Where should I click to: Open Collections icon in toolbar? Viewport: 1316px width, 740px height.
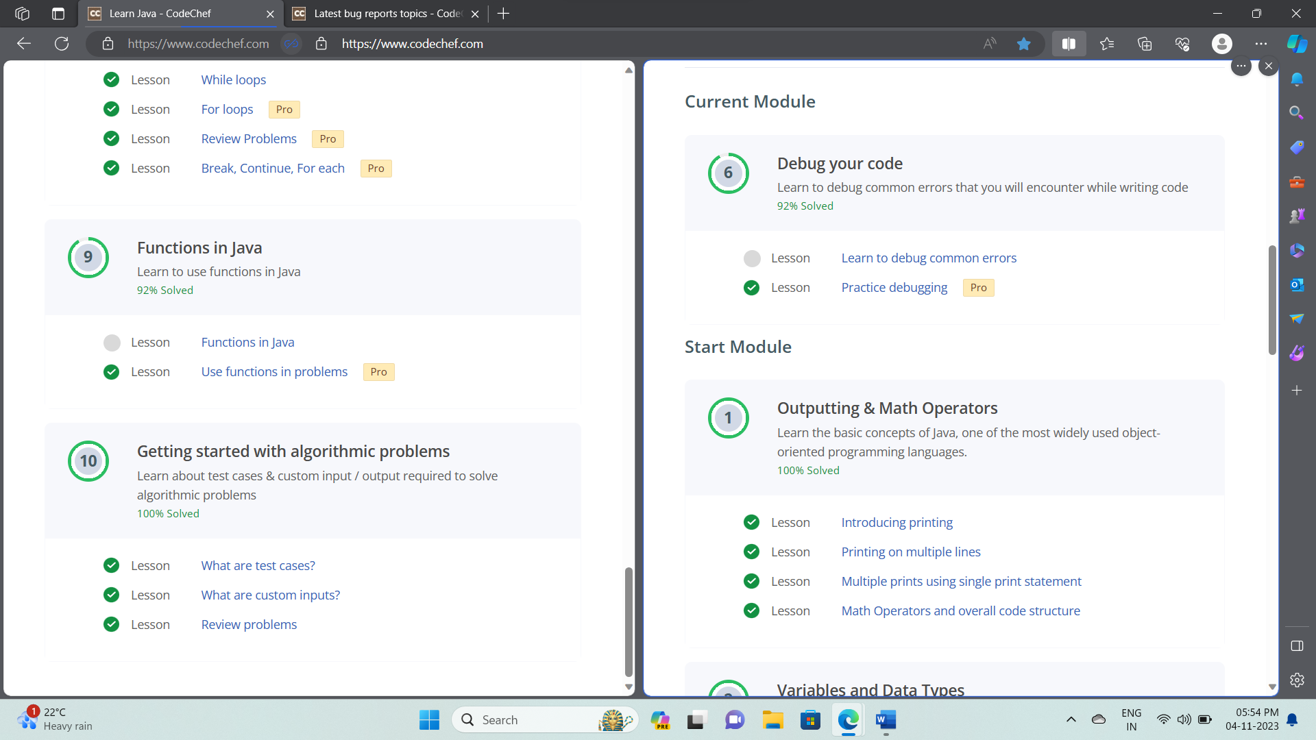click(x=1145, y=44)
